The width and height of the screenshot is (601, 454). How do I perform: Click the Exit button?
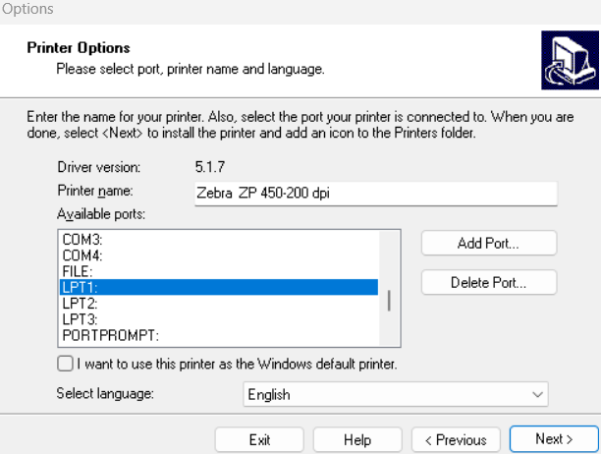click(x=259, y=439)
